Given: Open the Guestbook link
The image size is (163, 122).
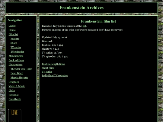Looking at the screenshot, I should pos(15,99).
